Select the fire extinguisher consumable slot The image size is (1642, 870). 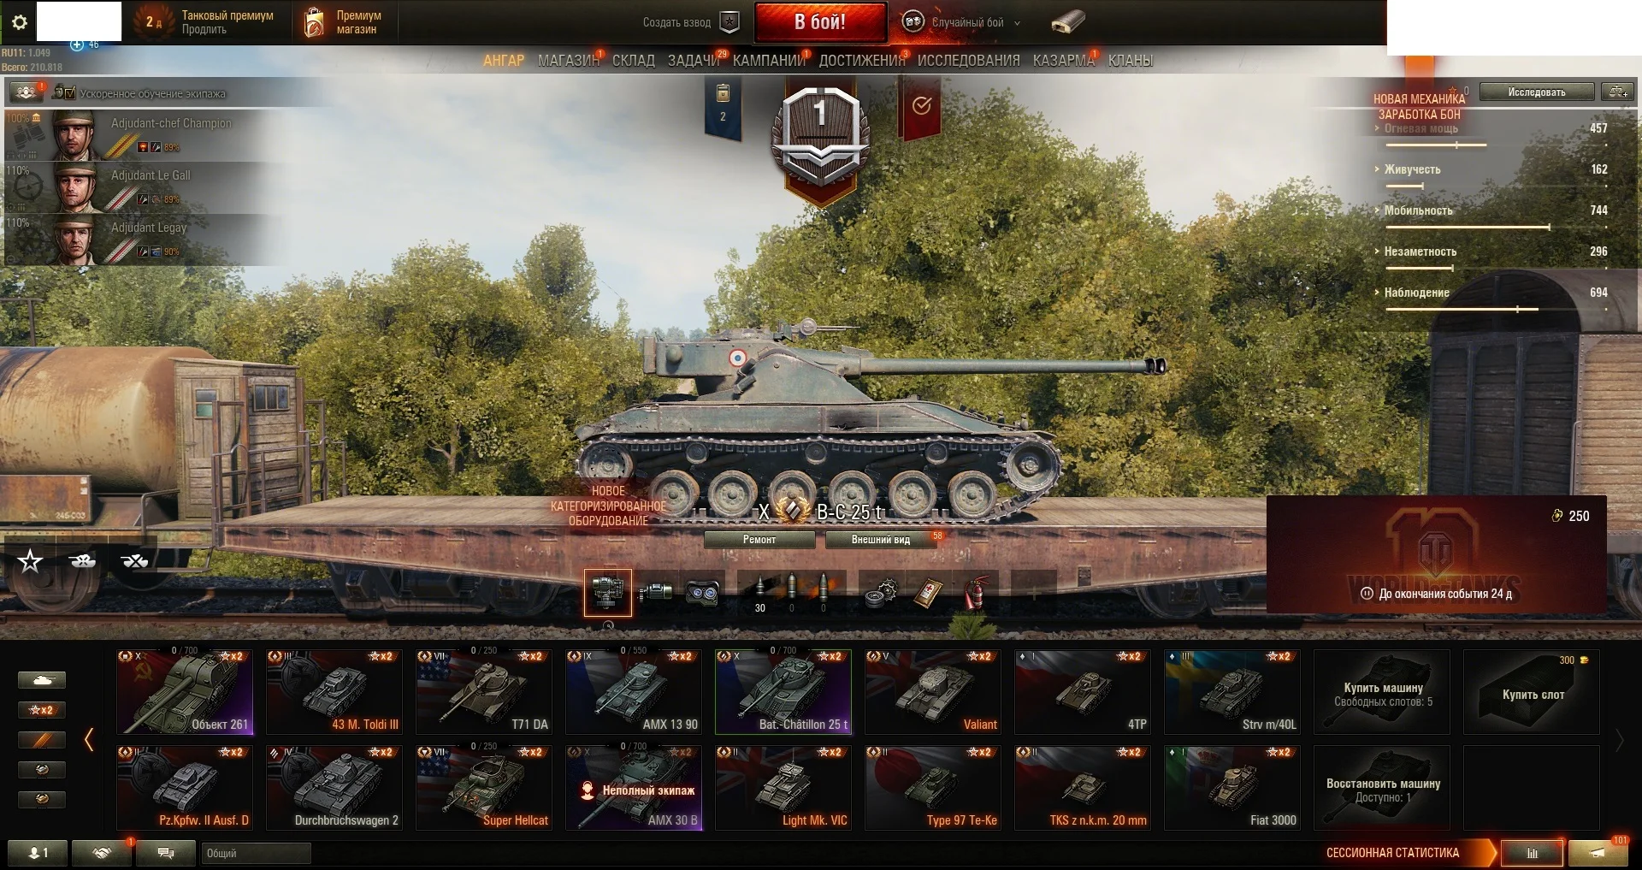tap(975, 592)
